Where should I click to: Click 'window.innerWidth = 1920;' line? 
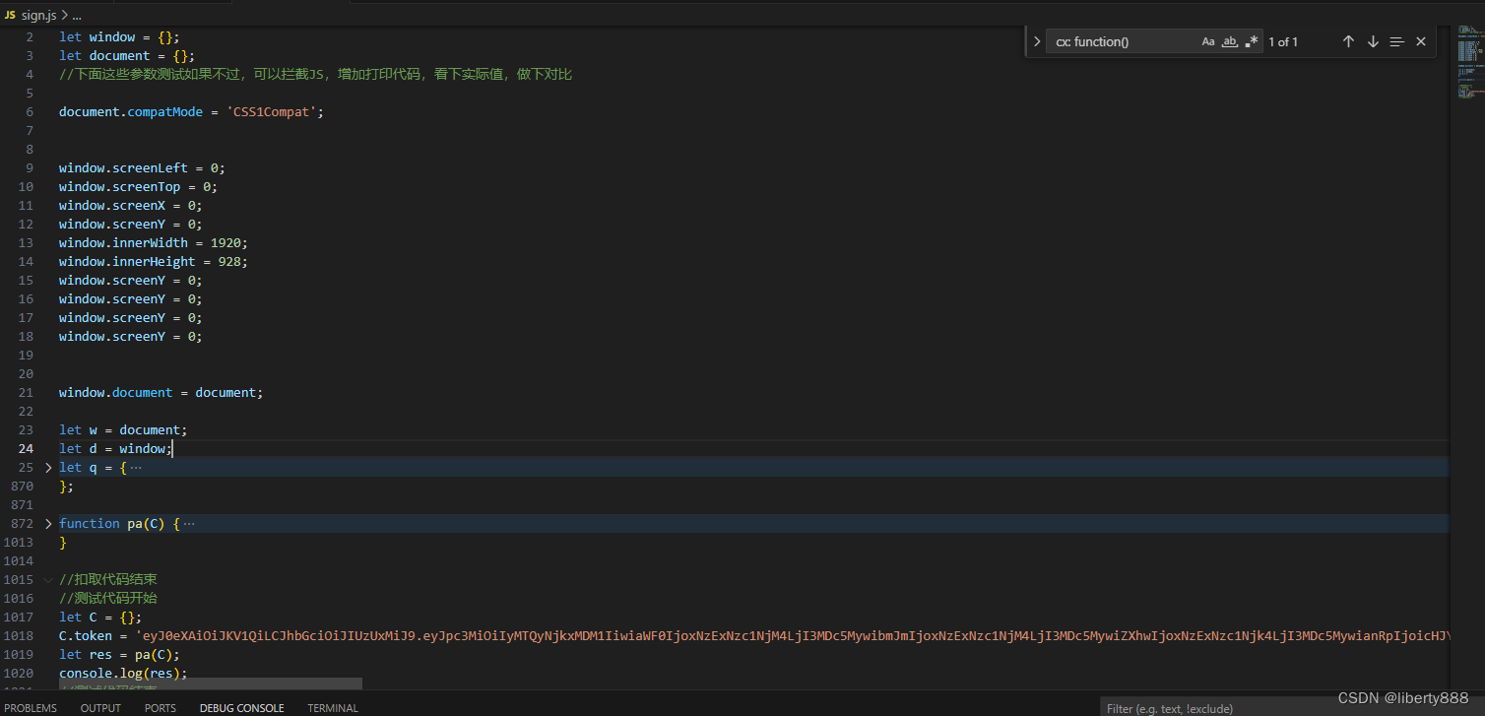tap(154, 243)
